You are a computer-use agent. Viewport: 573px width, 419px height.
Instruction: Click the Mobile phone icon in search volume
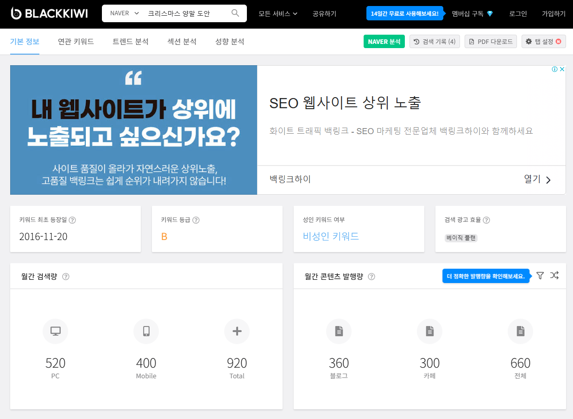(x=146, y=331)
